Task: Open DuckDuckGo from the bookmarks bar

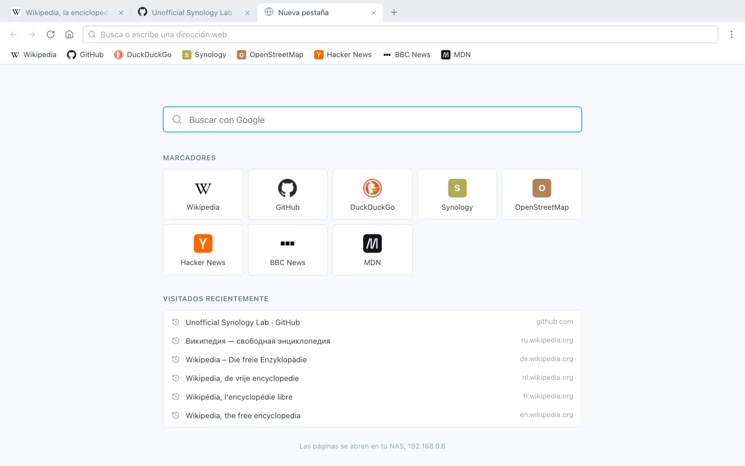Action: [143, 55]
